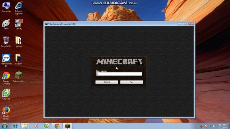Viewport: 230px width, 129px height.
Task: Focus the Username text field
Action: click(x=119, y=74)
